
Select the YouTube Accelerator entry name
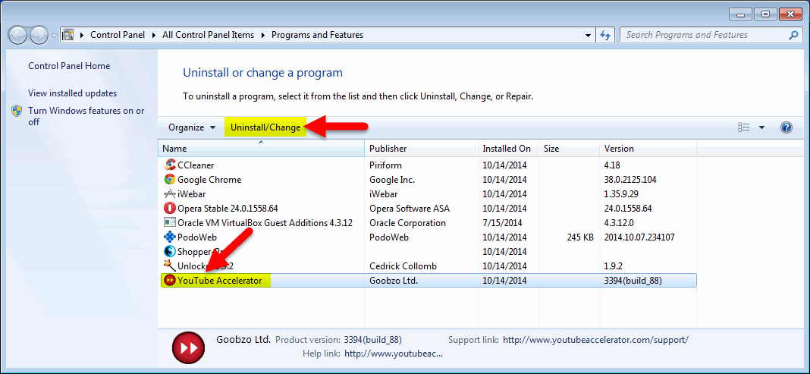pos(219,281)
